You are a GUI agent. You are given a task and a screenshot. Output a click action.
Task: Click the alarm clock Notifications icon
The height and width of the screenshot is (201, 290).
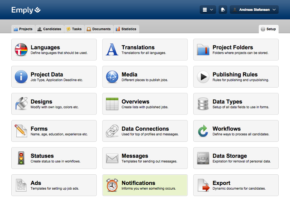pyautogui.click(x=112, y=185)
